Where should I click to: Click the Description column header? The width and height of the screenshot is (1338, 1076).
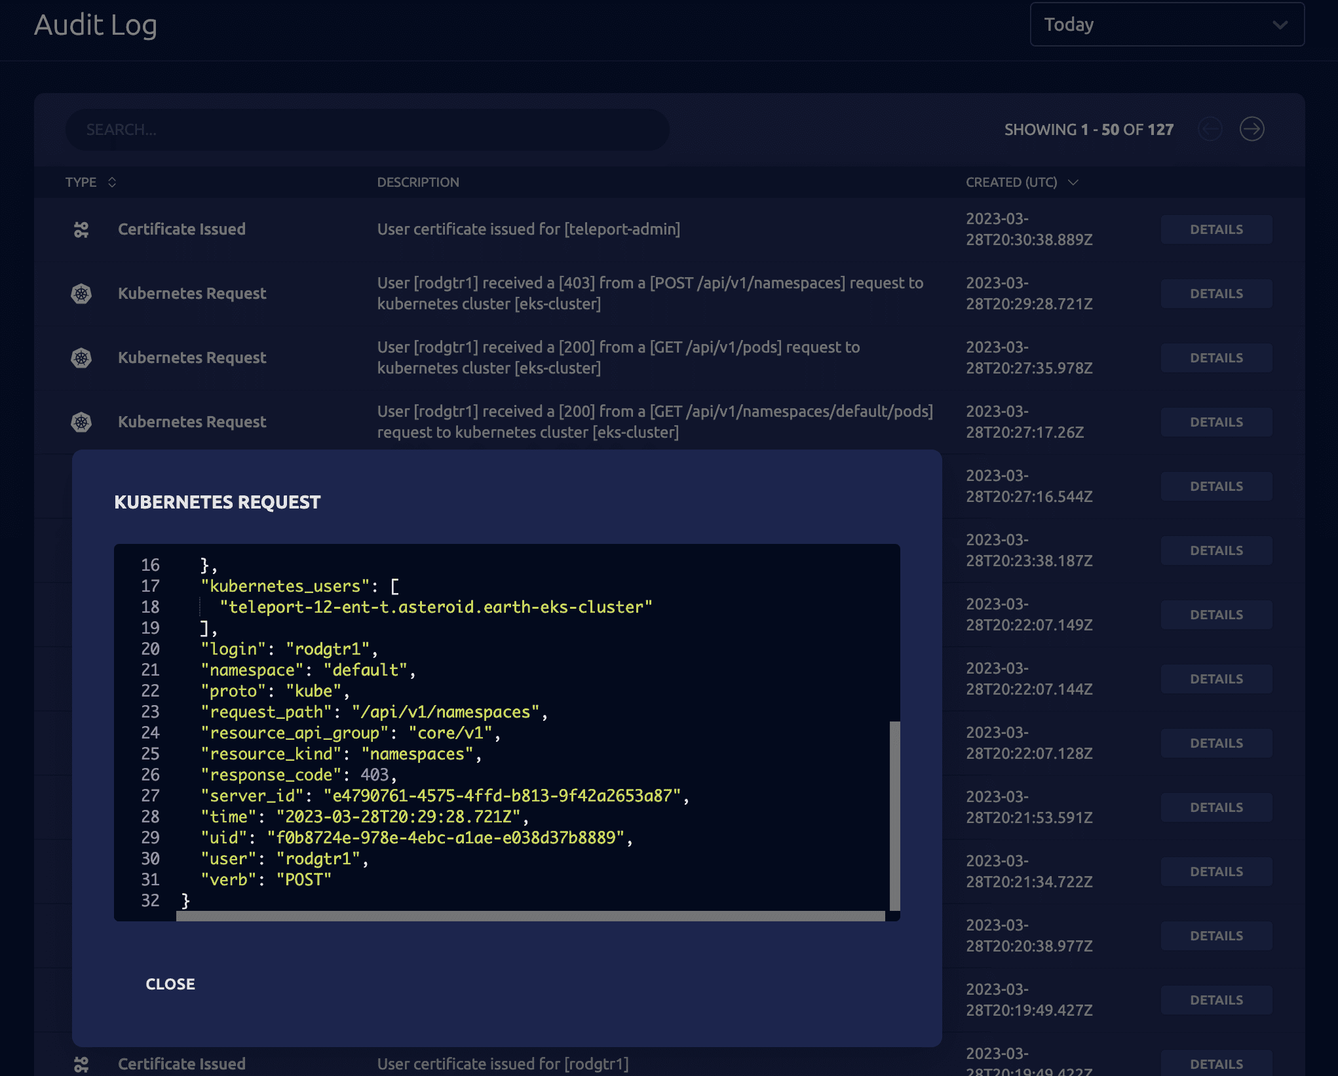418,182
